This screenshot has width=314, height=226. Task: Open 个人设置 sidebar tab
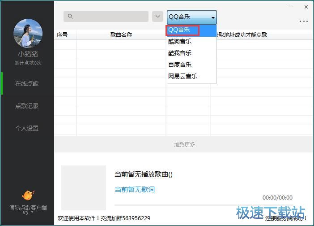(x=27, y=128)
